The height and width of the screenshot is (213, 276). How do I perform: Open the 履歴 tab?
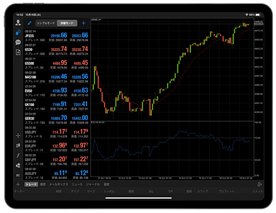43,184
